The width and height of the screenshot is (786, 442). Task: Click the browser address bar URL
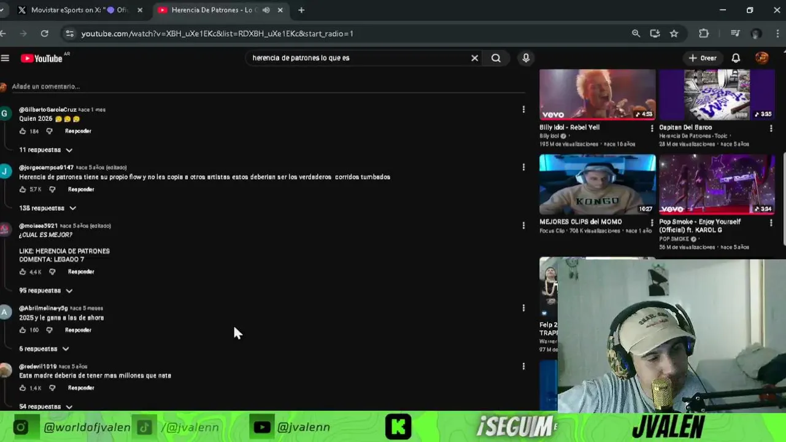[x=217, y=34]
